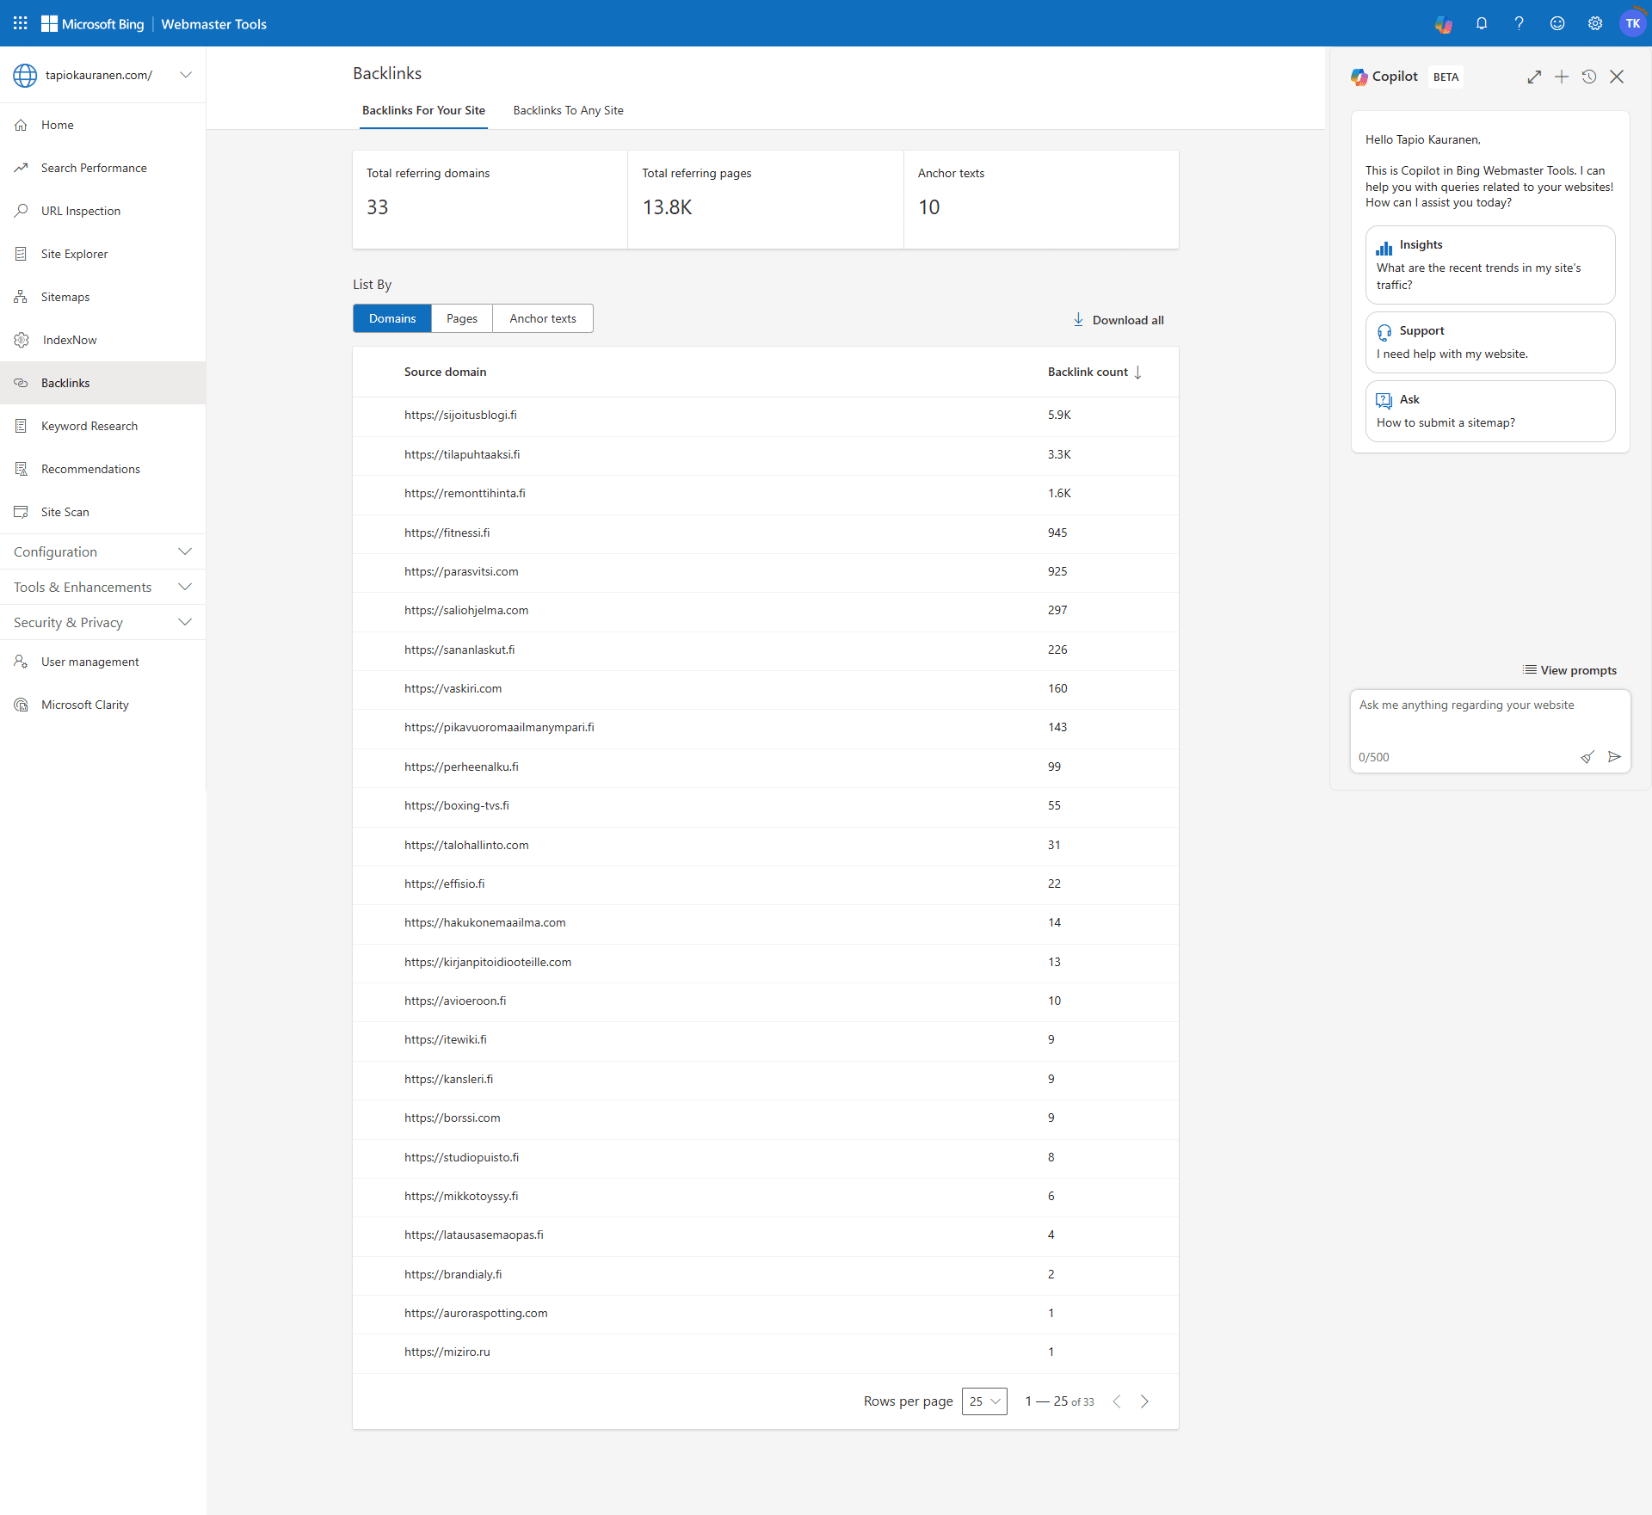Go to previous page of backlinks
1652x1515 pixels.
coord(1117,1401)
